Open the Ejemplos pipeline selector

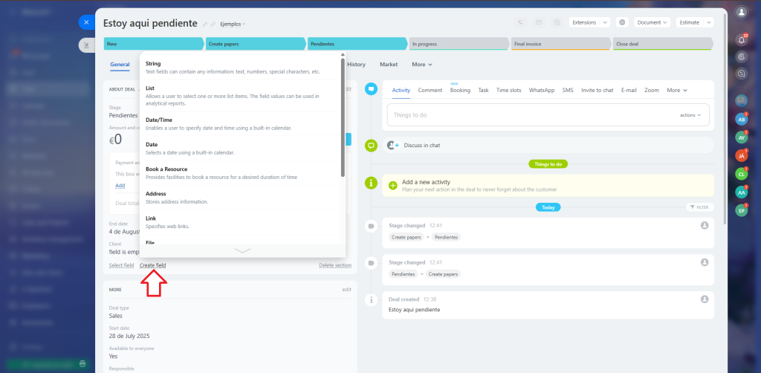click(233, 24)
